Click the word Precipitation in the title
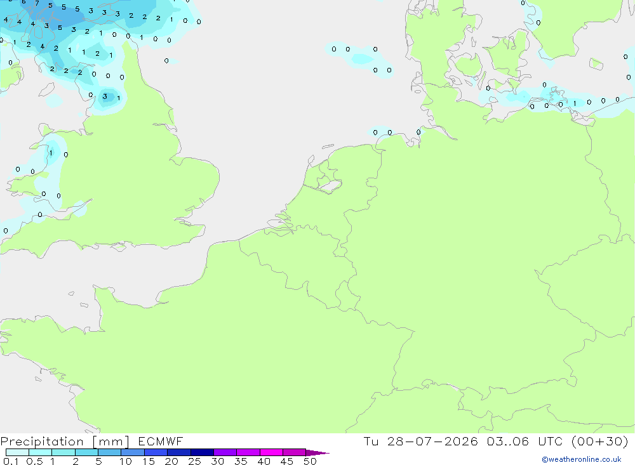 pos(42,442)
